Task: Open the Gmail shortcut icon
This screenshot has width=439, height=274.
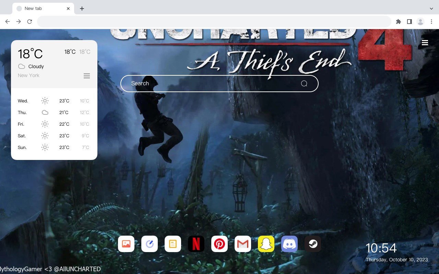Action: point(243,244)
